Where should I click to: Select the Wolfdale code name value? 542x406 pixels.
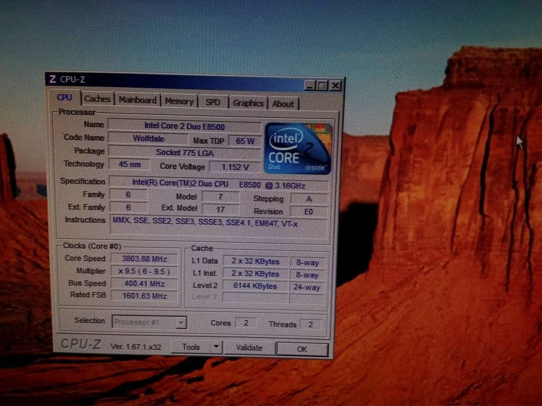(149, 138)
